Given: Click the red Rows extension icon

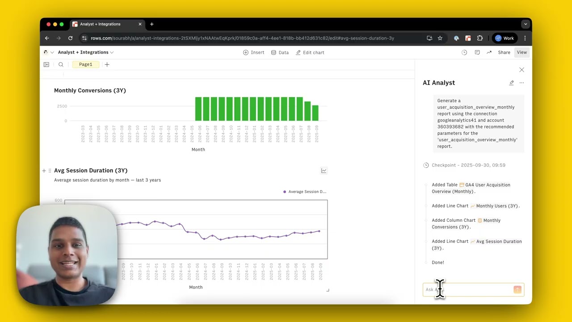Looking at the screenshot, I should point(468,38).
